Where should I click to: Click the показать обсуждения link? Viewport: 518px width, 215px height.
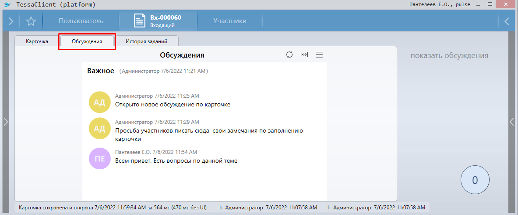449,55
